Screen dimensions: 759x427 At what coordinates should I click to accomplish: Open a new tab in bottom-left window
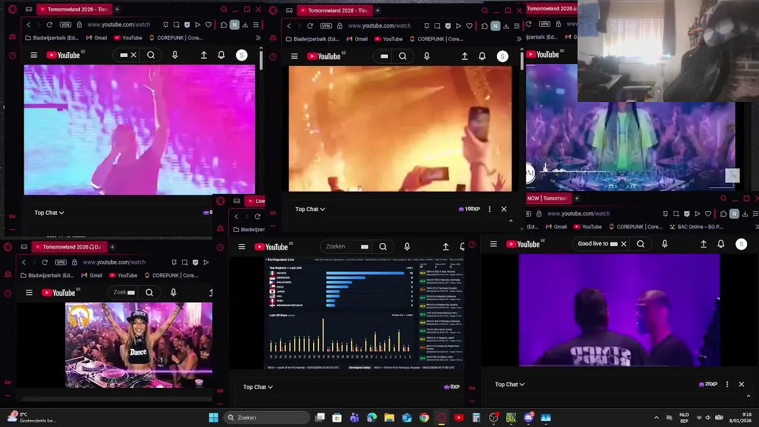112,247
